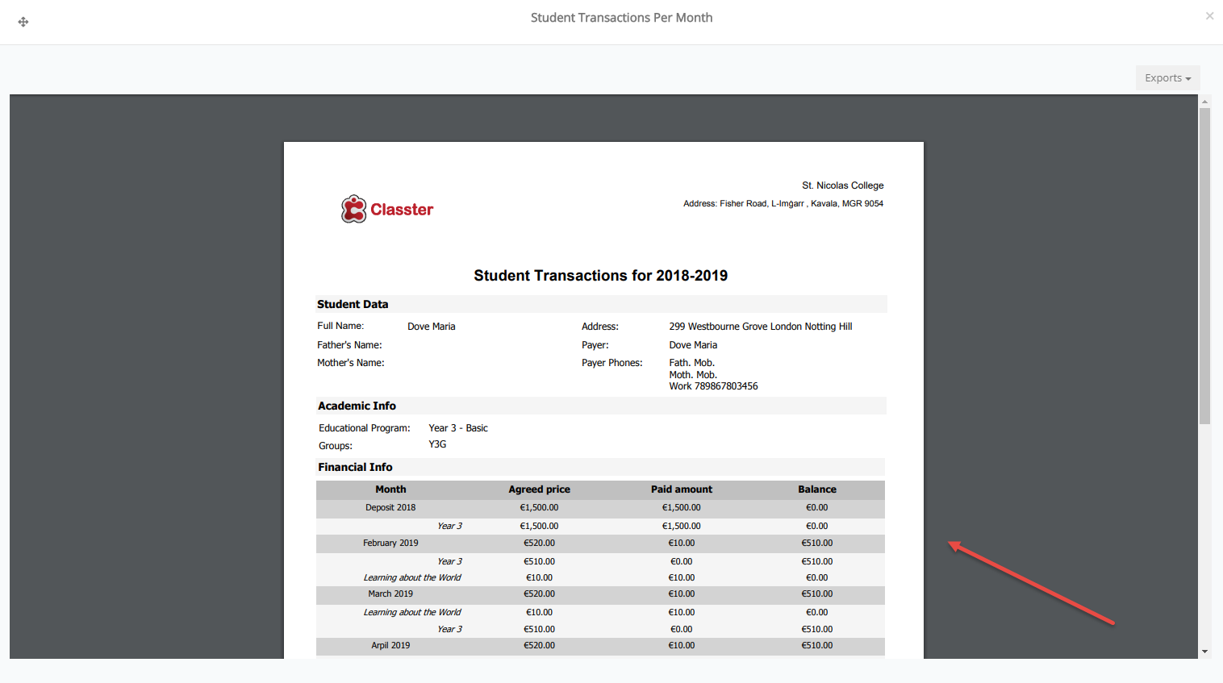The height and width of the screenshot is (683, 1223).
Task: Click the Deposit 2018 row label
Action: pos(390,508)
